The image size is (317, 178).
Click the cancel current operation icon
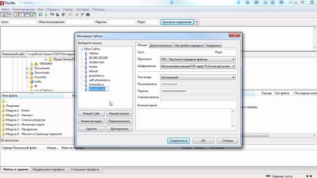52,15
